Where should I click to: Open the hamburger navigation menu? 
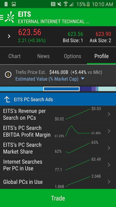click(2, 17)
